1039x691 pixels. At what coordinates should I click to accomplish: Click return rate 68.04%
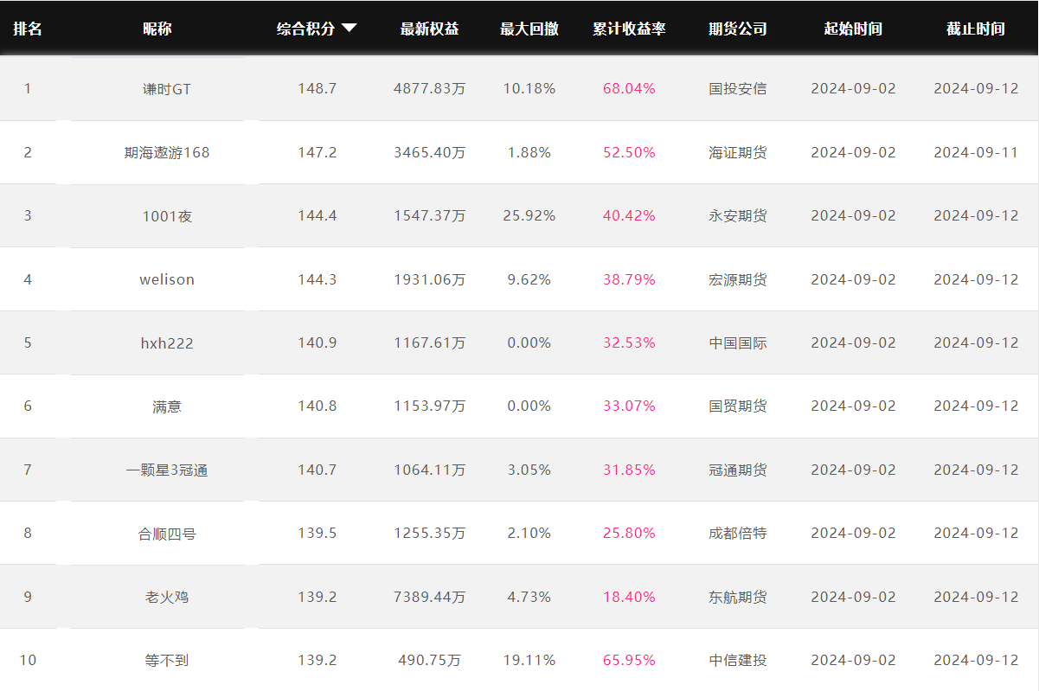629,88
